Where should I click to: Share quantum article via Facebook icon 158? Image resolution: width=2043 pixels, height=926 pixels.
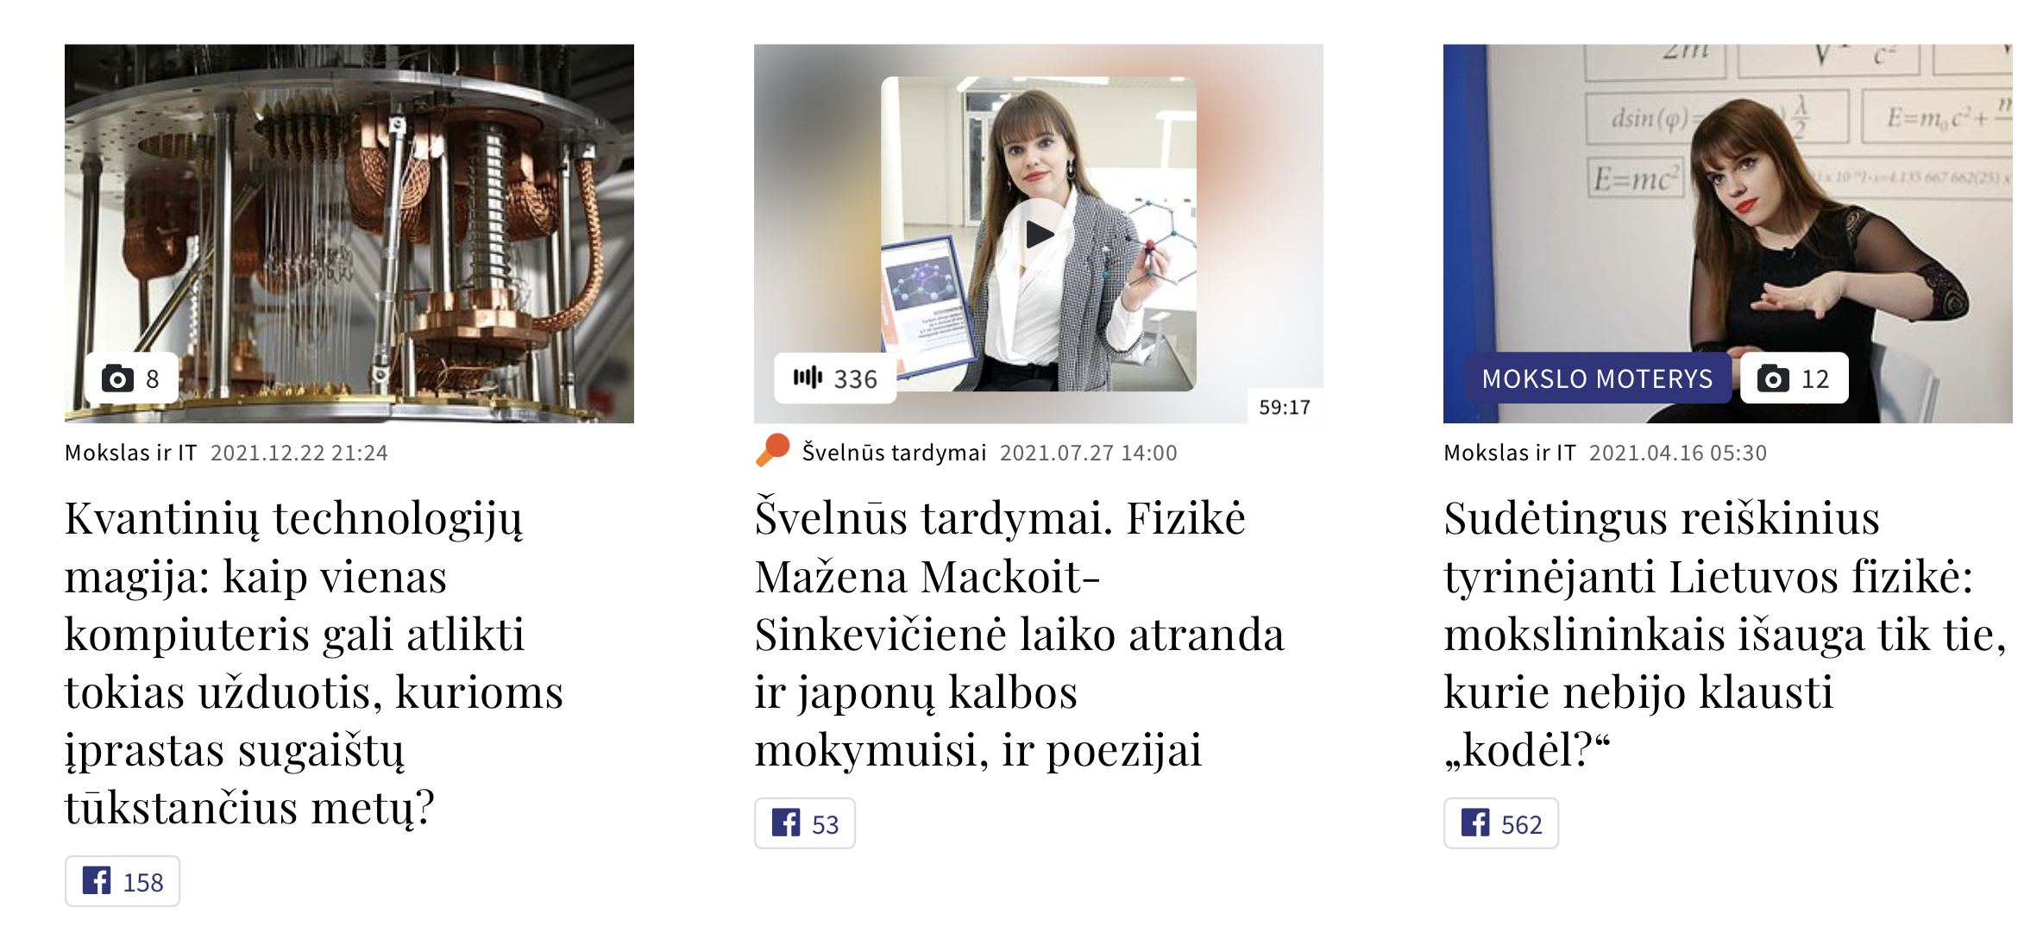[x=97, y=881]
